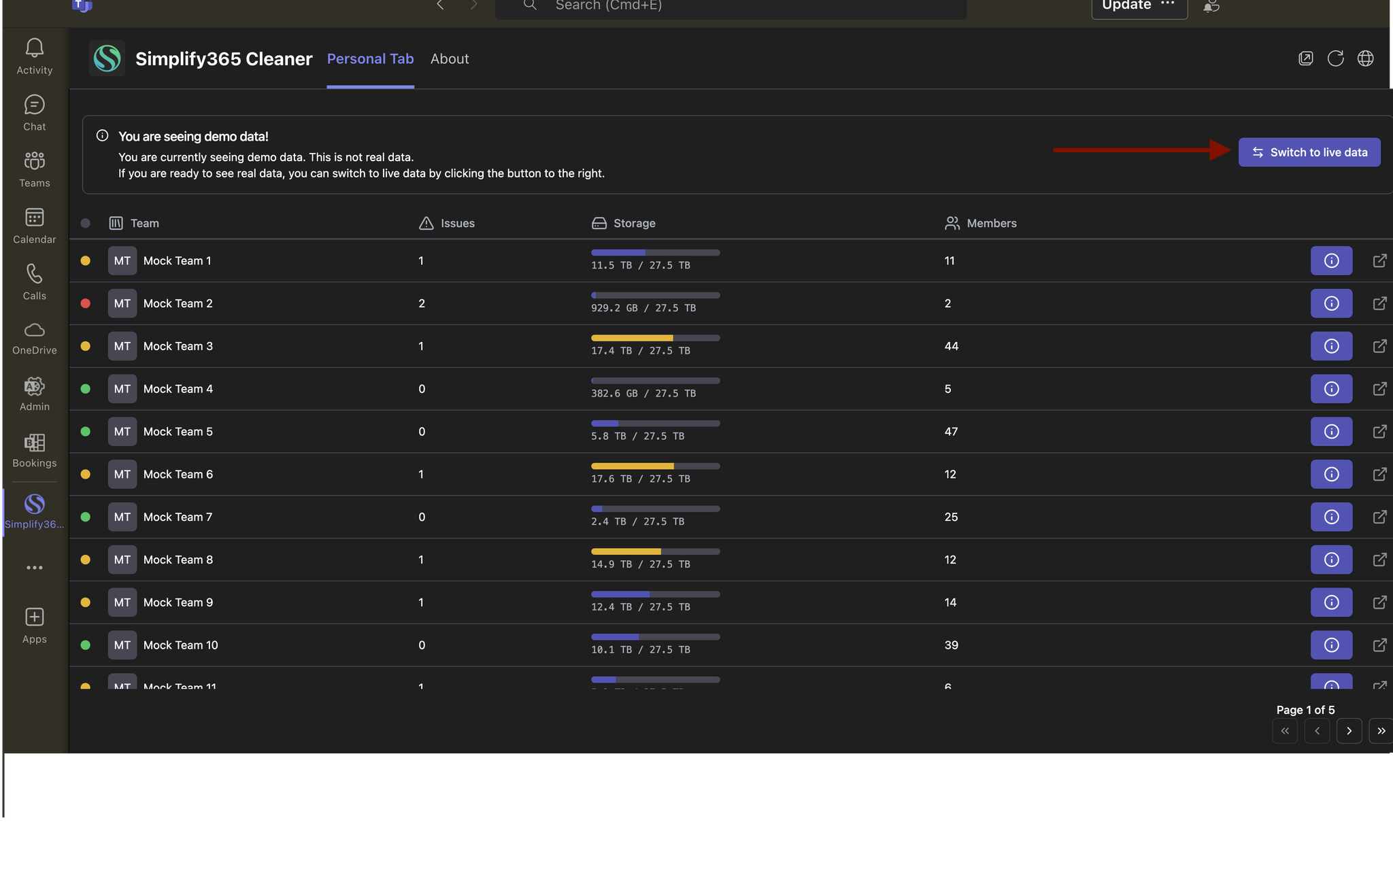
Task: Open Mock Team 1 external link
Action: click(x=1379, y=260)
